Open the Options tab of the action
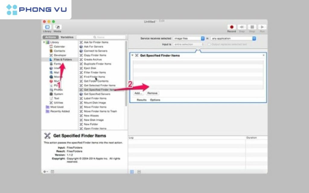Image resolution: width=309 pixels, height=193 pixels. (x=155, y=100)
